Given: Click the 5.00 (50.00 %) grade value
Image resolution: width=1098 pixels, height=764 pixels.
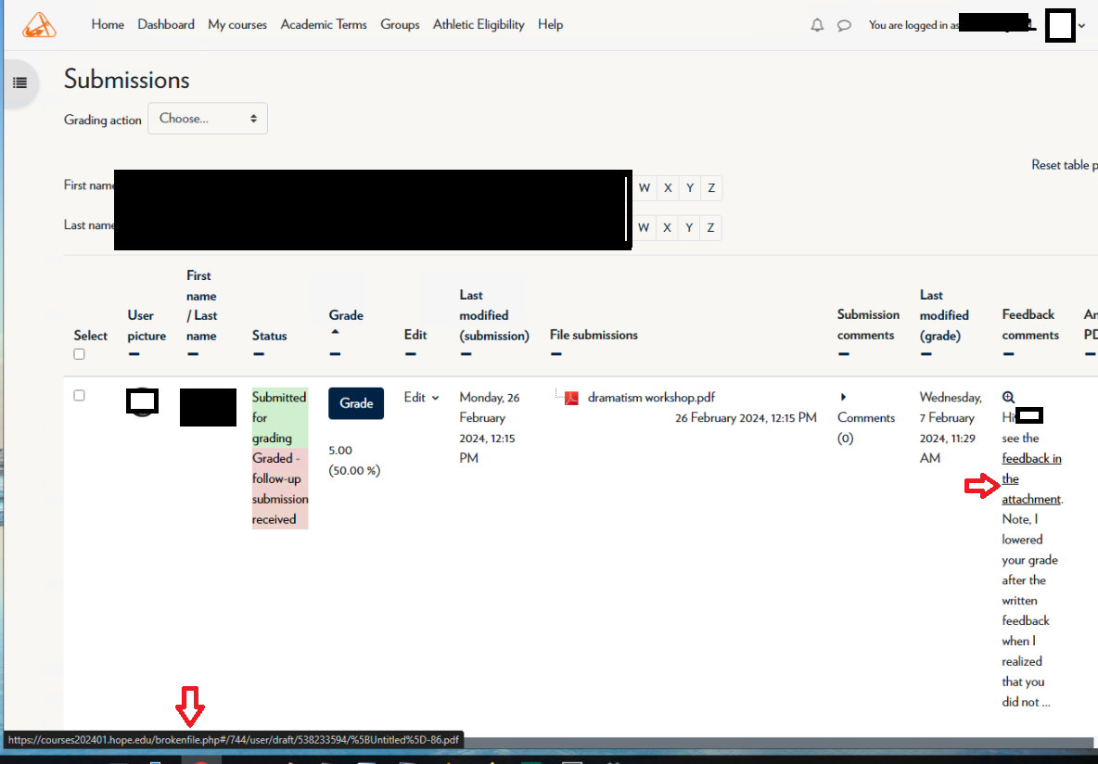Looking at the screenshot, I should [x=354, y=460].
